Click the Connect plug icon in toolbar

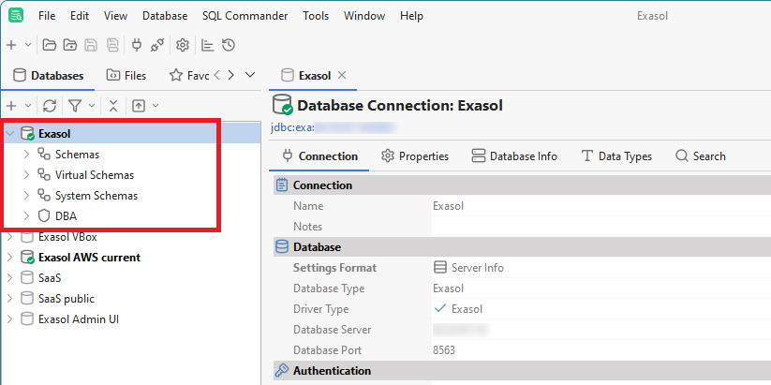pos(137,45)
